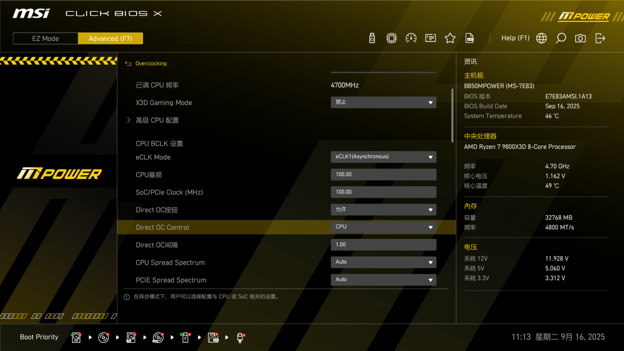Image resolution: width=624 pixels, height=351 pixels.
Task: Click the Overclocking breadcrumb text
Action: 151,64
